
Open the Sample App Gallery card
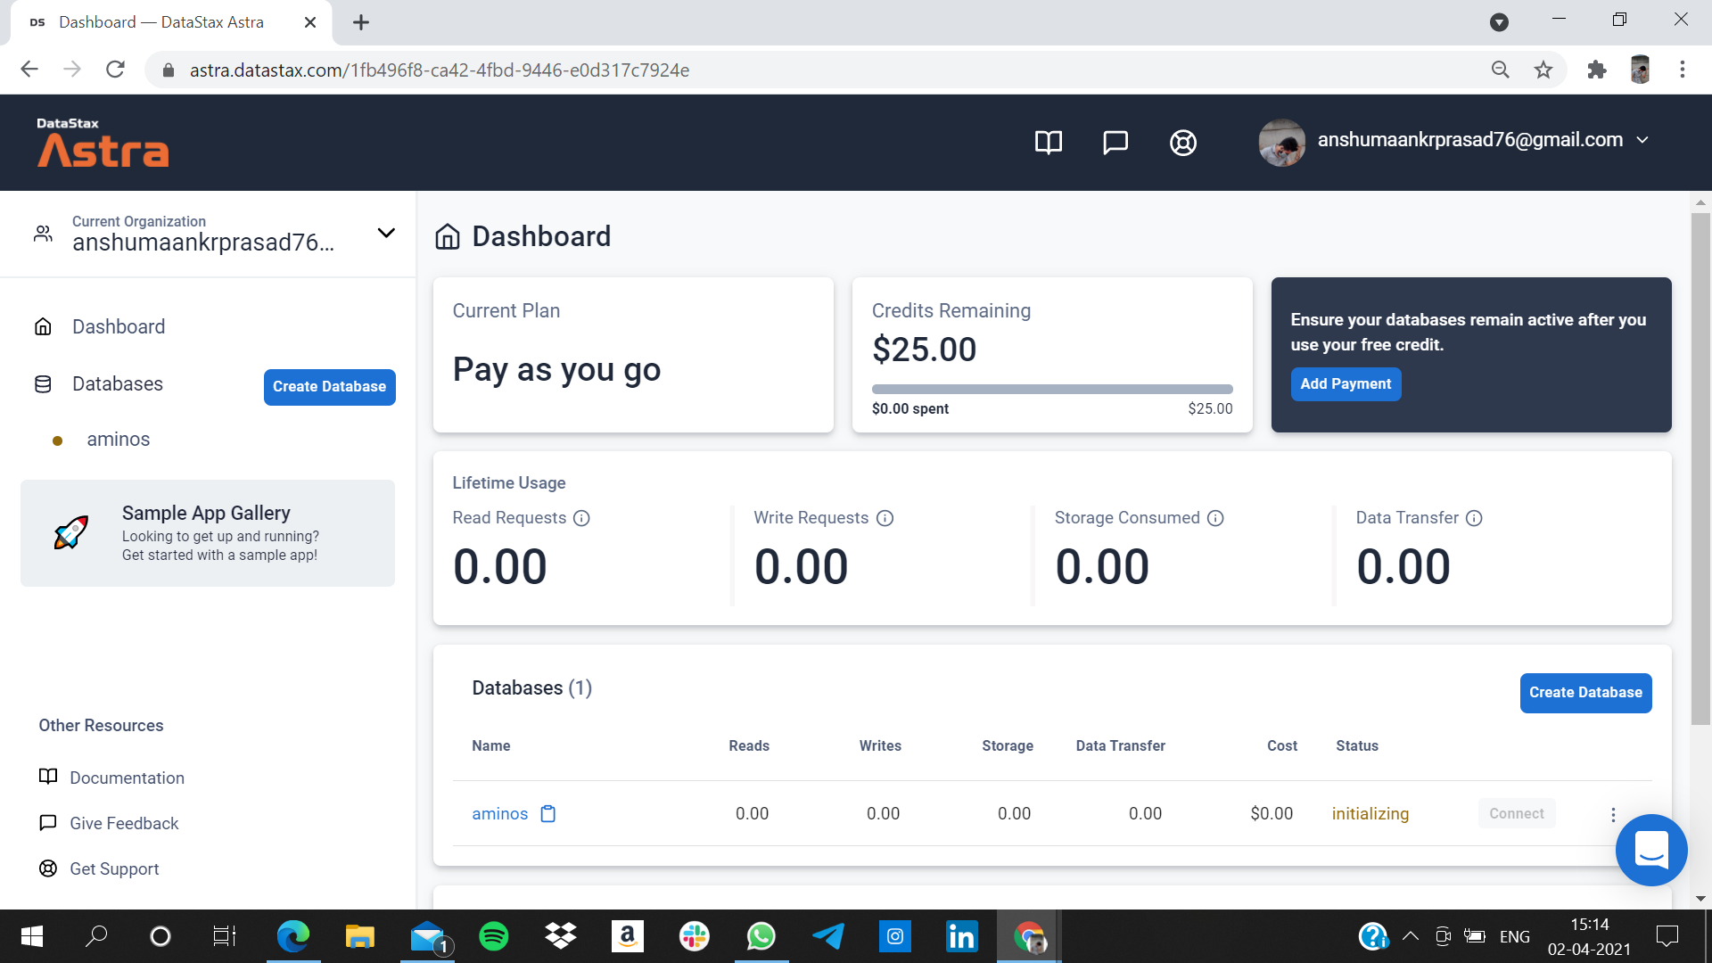[207, 533]
